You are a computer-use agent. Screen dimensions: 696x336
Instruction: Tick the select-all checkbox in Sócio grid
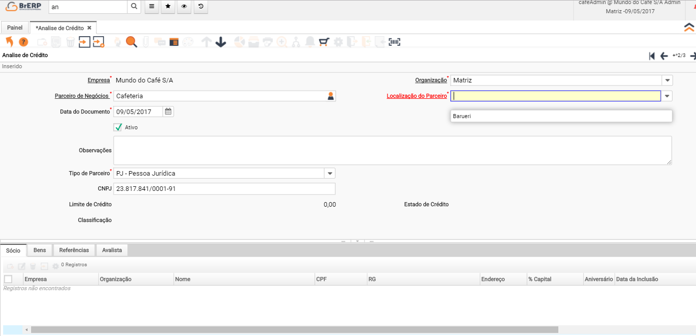coord(8,279)
